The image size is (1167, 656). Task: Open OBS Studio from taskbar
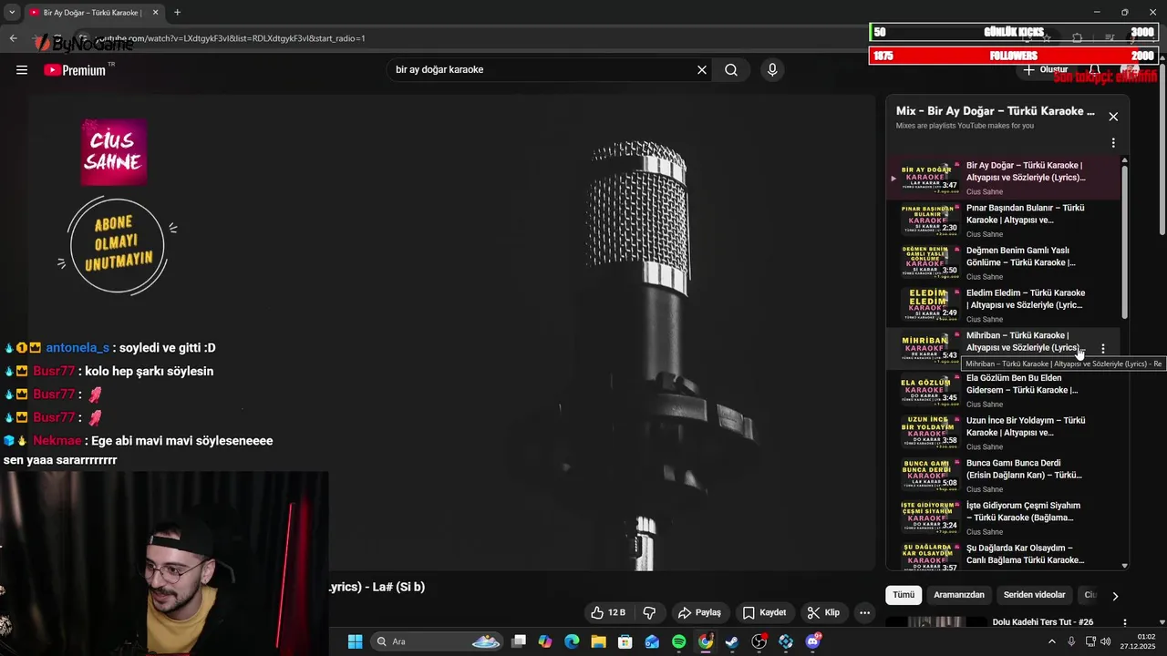coord(759,641)
